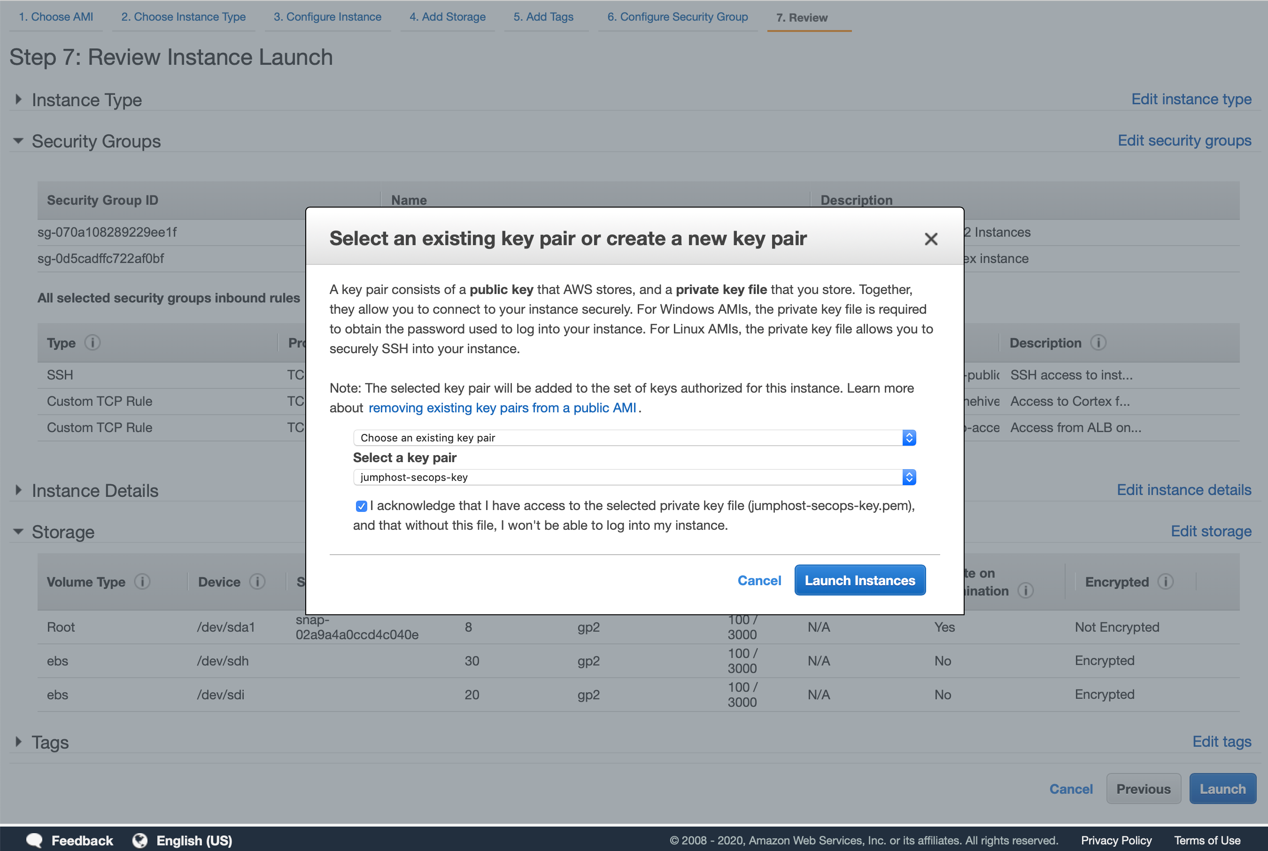Click the Launch Instances button
The height and width of the screenshot is (851, 1268).
coord(859,580)
